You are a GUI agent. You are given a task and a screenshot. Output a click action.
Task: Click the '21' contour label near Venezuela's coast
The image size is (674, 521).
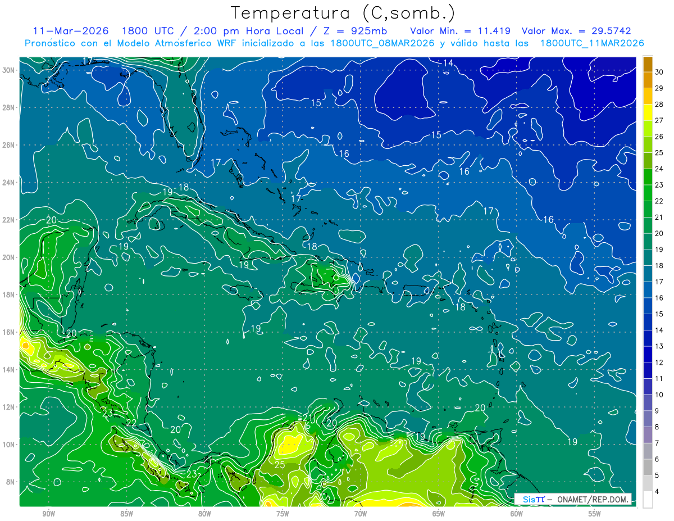(x=308, y=417)
